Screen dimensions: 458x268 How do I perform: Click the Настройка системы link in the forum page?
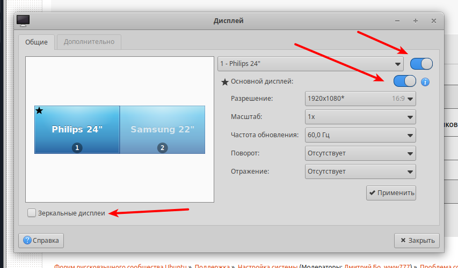(267, 266)
